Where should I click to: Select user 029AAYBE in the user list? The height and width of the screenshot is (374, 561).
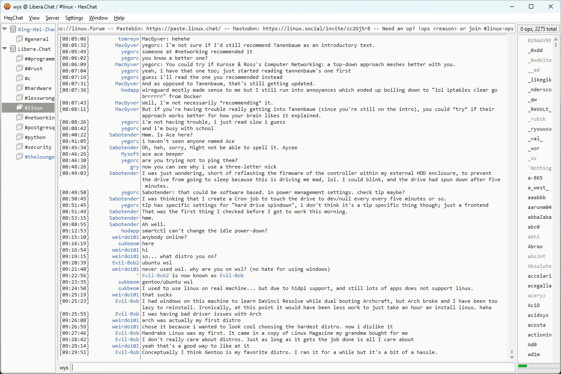[x=539, y=41]
